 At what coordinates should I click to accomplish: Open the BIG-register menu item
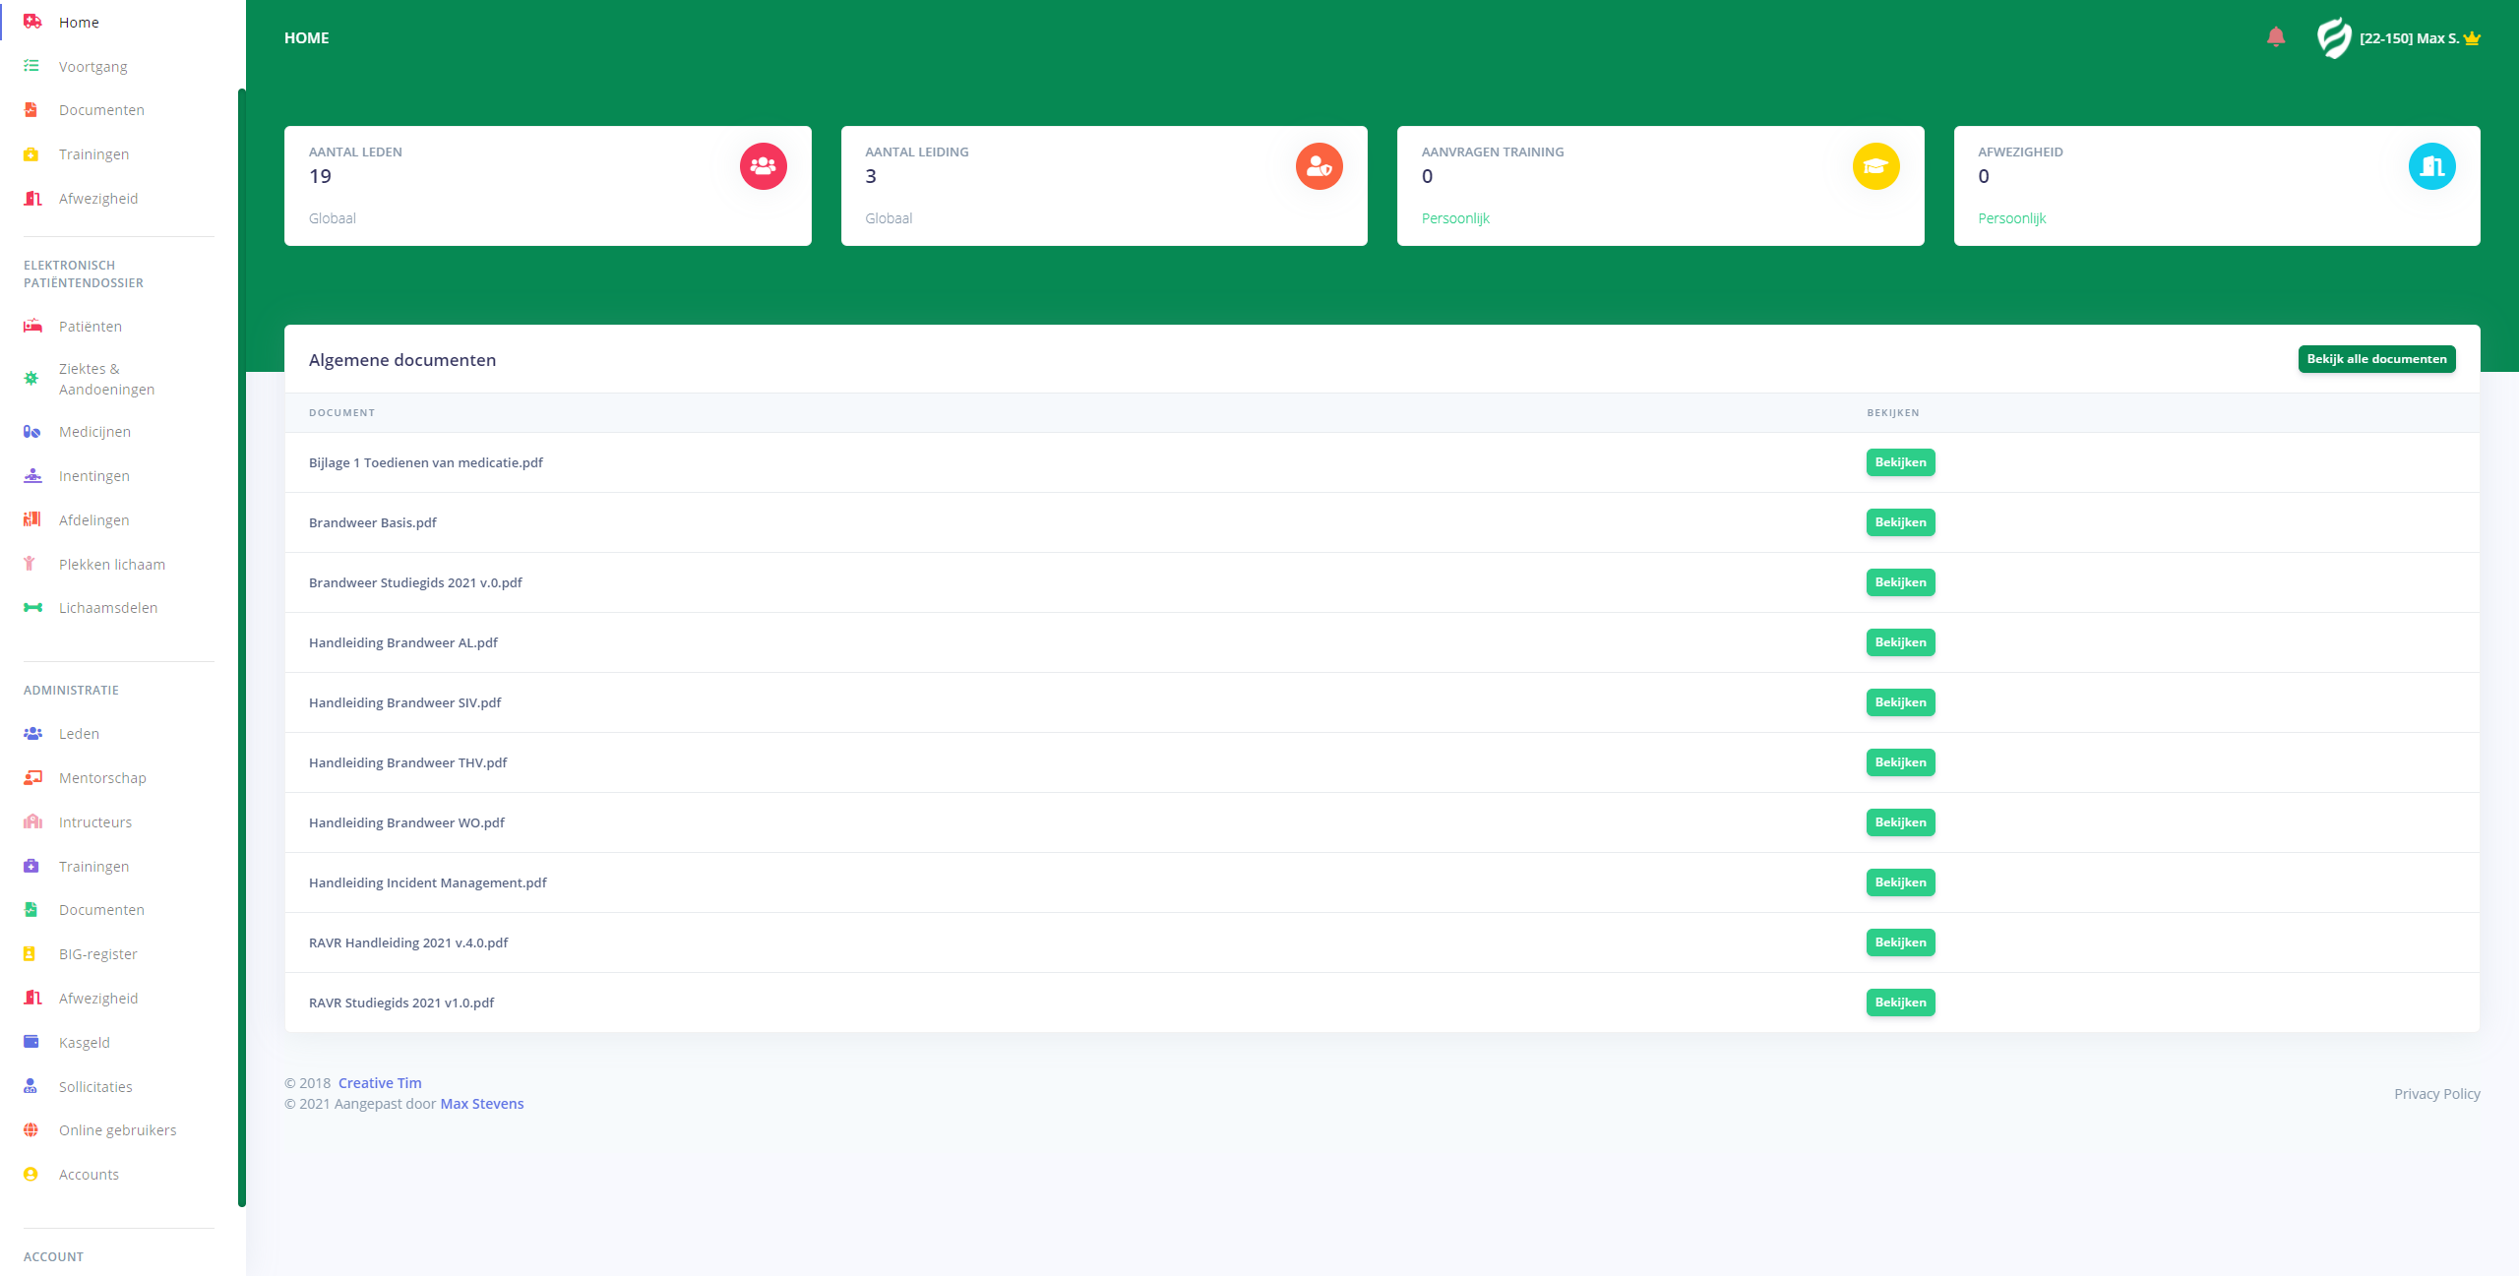pyautogui.click(x=97, y=954)
